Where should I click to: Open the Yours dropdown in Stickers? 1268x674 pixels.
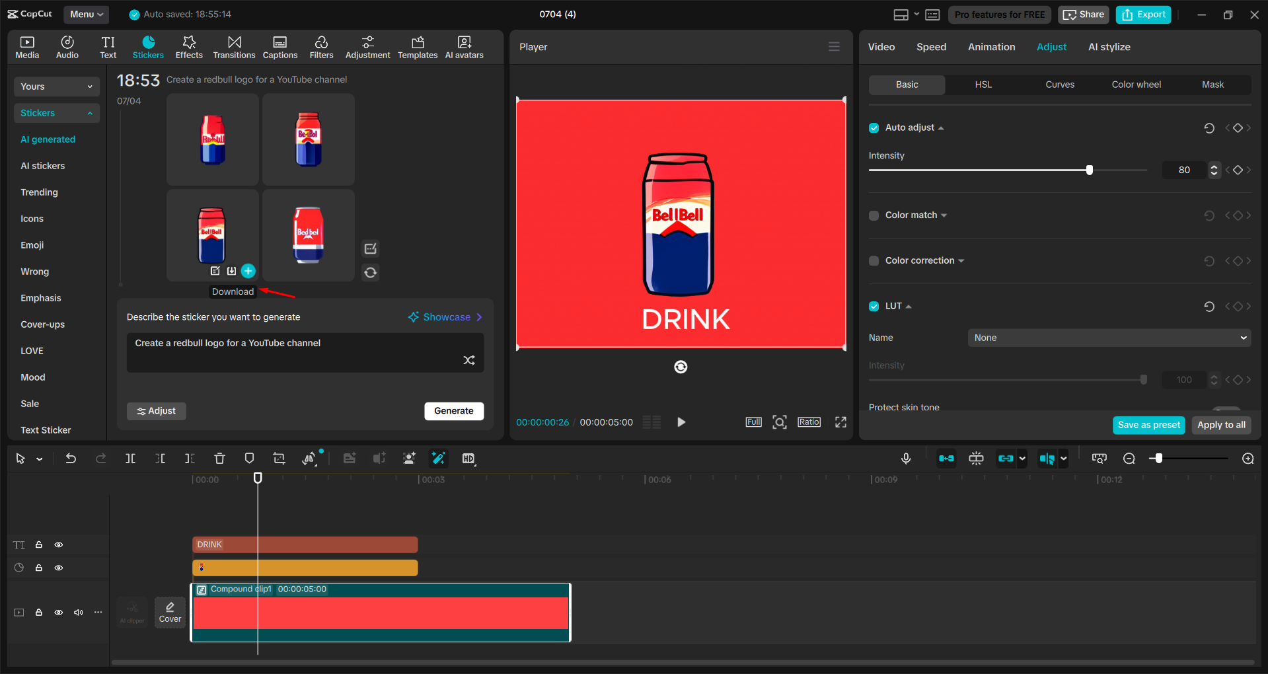[x=56, y=87]
